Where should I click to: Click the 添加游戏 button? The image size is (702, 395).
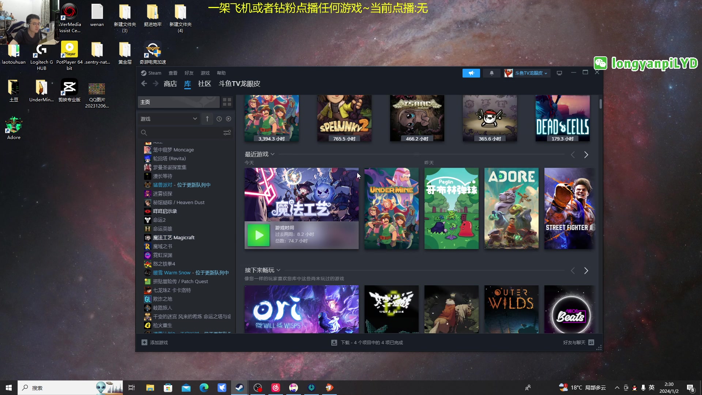(155, 342)
